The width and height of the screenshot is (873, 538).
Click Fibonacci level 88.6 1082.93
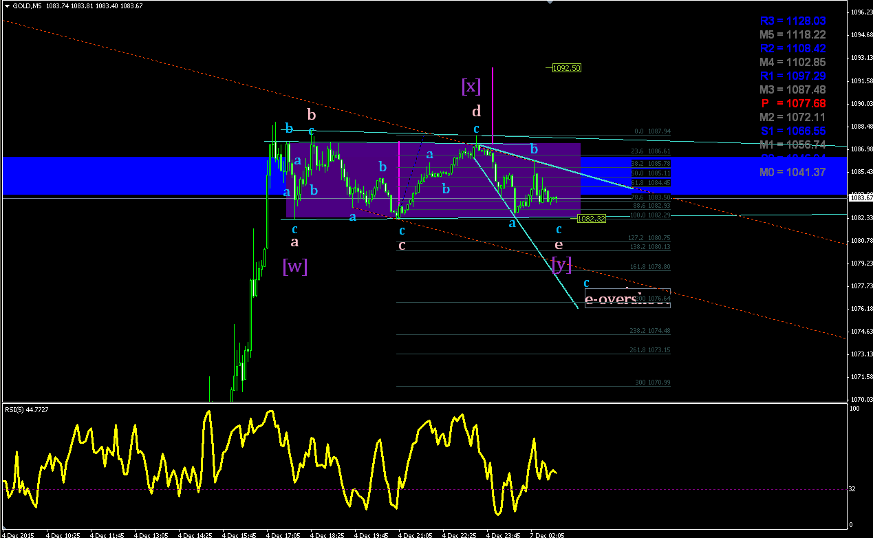(x=651, y=206)
